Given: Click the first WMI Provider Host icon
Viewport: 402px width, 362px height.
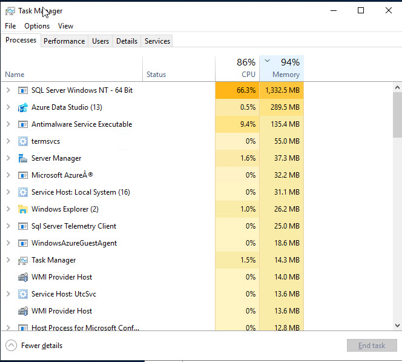Looking at the screenshot, I should pyautogui.click(x=23, y=277).
